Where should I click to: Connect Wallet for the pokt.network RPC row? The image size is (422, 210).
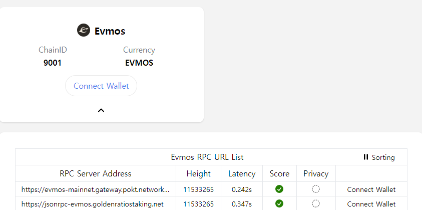coord(371,189)
